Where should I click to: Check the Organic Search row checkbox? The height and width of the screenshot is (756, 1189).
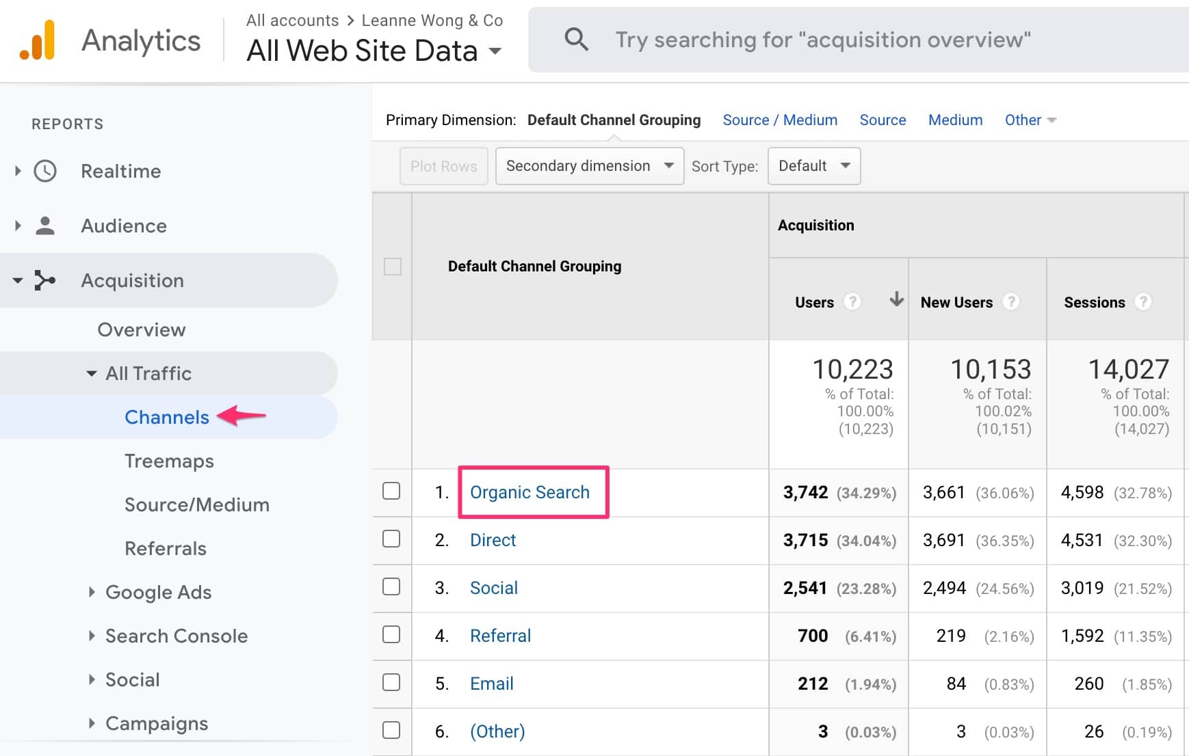391,491
